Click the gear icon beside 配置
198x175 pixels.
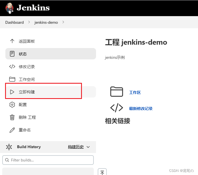[x=12, y=105]
